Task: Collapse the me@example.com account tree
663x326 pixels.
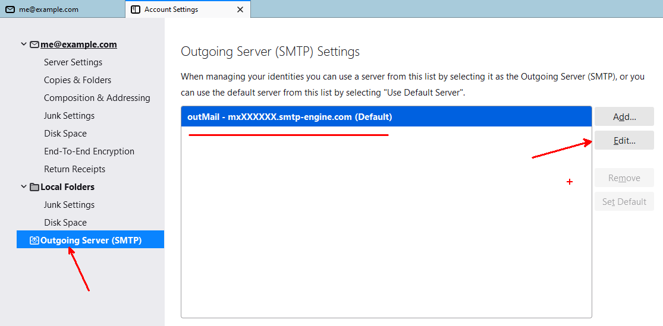Action: click(24, 45)
